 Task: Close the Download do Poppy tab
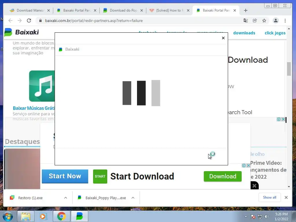[142, 10]
